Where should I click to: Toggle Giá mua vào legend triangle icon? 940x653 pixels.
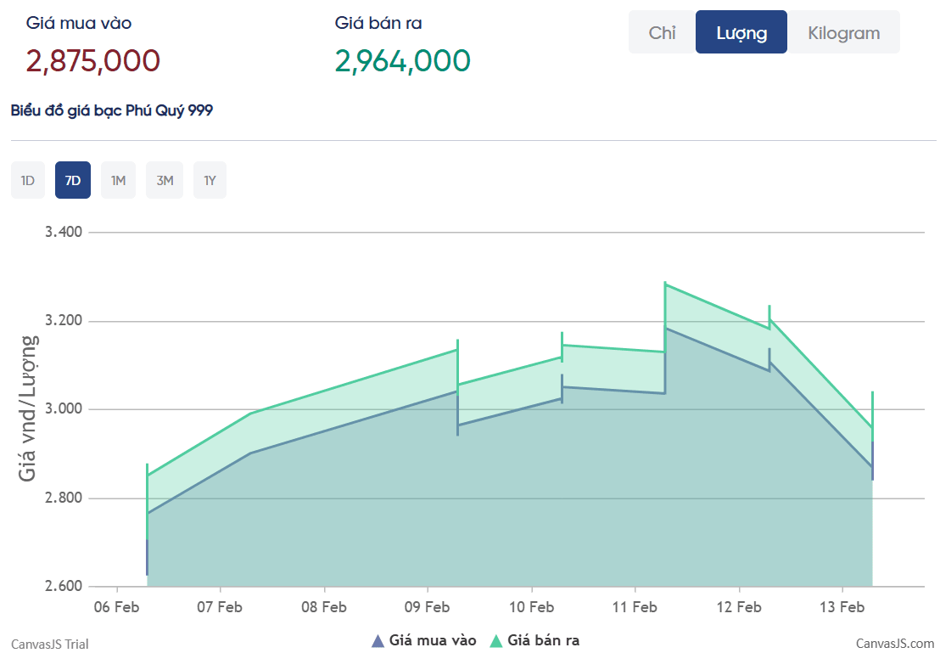tap(378, 640)
